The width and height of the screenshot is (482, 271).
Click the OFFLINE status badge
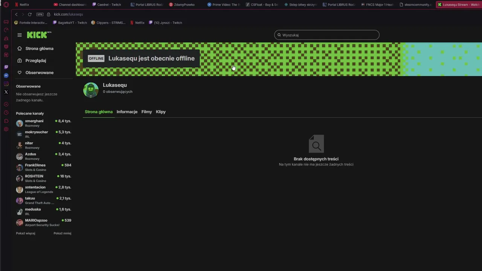[x=96, y=58]
